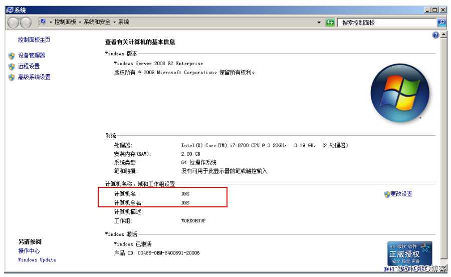This screenshot has height=277, width=451.
Task: Click WORKGROUP workgroup value
Action: pyautogui.click(x=193, y=220)
